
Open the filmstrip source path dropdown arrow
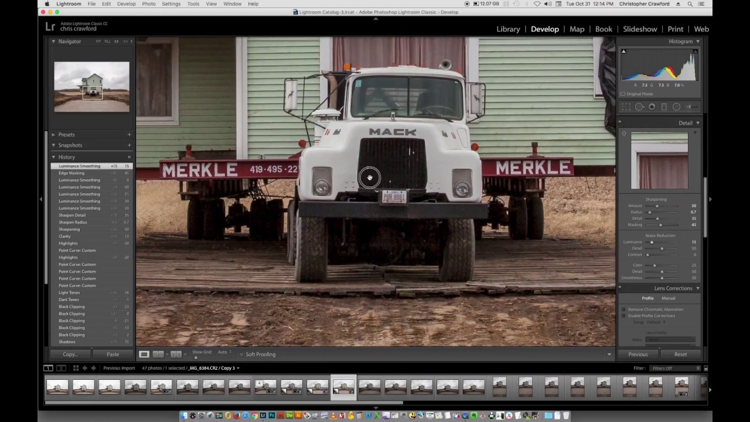pos(238,368)
